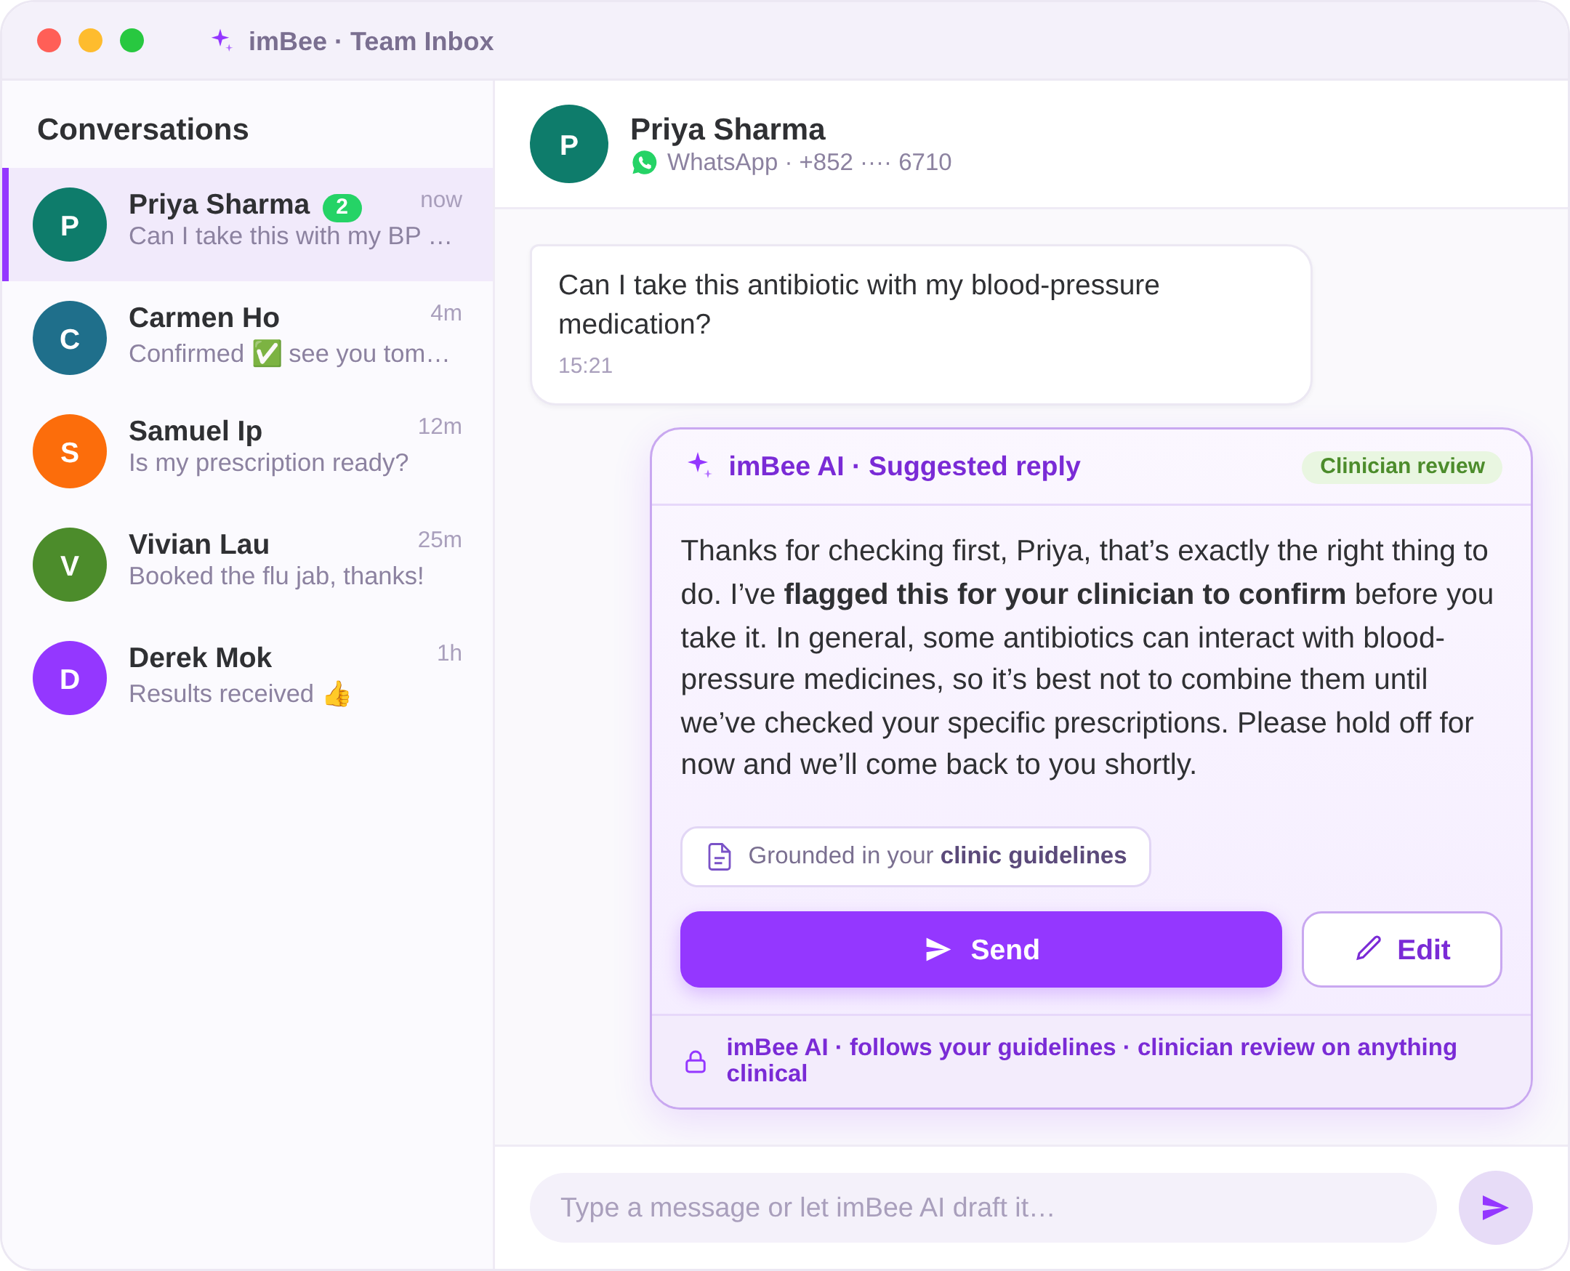The width and height of the screenshot is (1570, 1271).
Task: Click the phone number +852 ···· 6710
Action: coord(875,163)
